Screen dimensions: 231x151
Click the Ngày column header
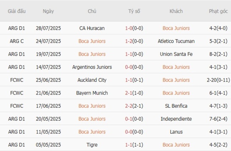pyautogui.click(x=48, y=11)
